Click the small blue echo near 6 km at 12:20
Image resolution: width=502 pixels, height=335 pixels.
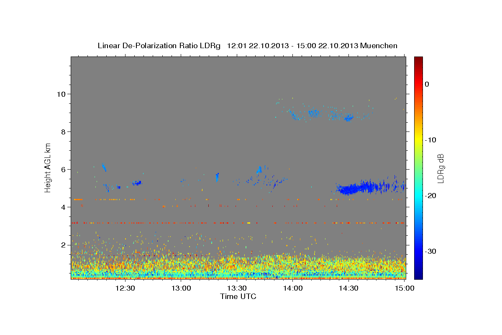[x=104, y=167]
